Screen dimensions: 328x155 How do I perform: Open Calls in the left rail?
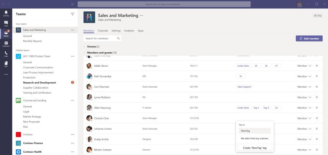click(x=6, y=54)
